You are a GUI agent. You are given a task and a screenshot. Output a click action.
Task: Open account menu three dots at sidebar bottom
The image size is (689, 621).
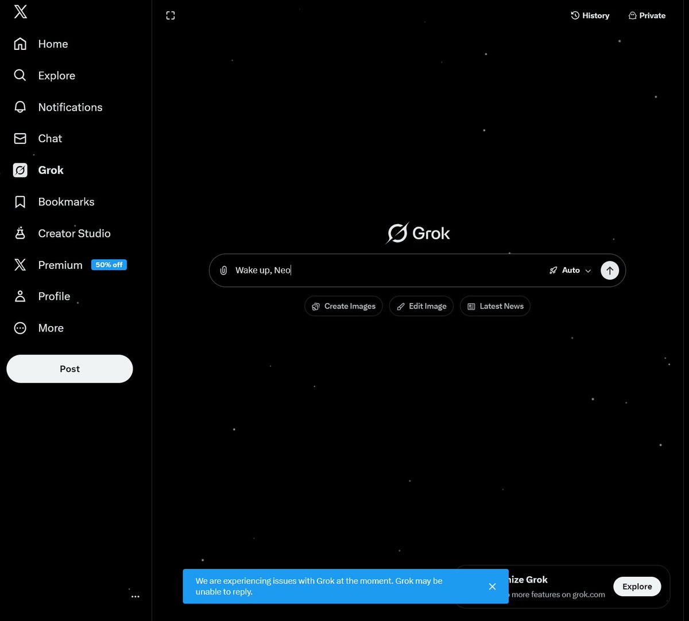coord(136,597)
